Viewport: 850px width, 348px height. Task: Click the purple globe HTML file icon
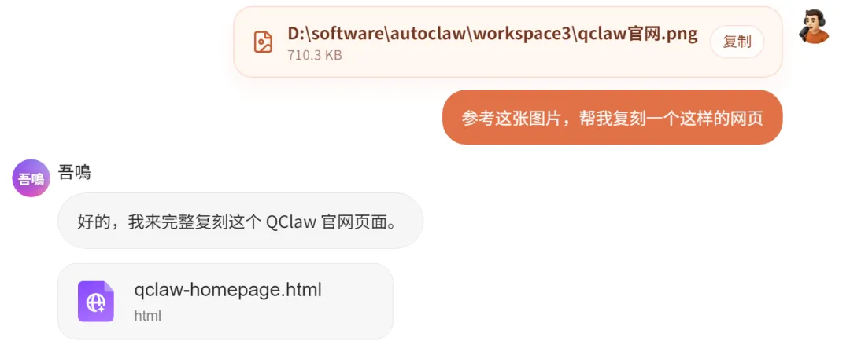click(x=96, y=302)
